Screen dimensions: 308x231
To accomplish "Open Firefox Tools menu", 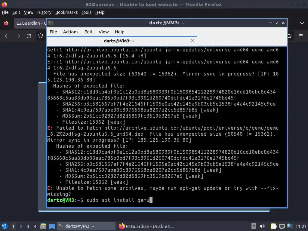I will (x=86, y=12).
